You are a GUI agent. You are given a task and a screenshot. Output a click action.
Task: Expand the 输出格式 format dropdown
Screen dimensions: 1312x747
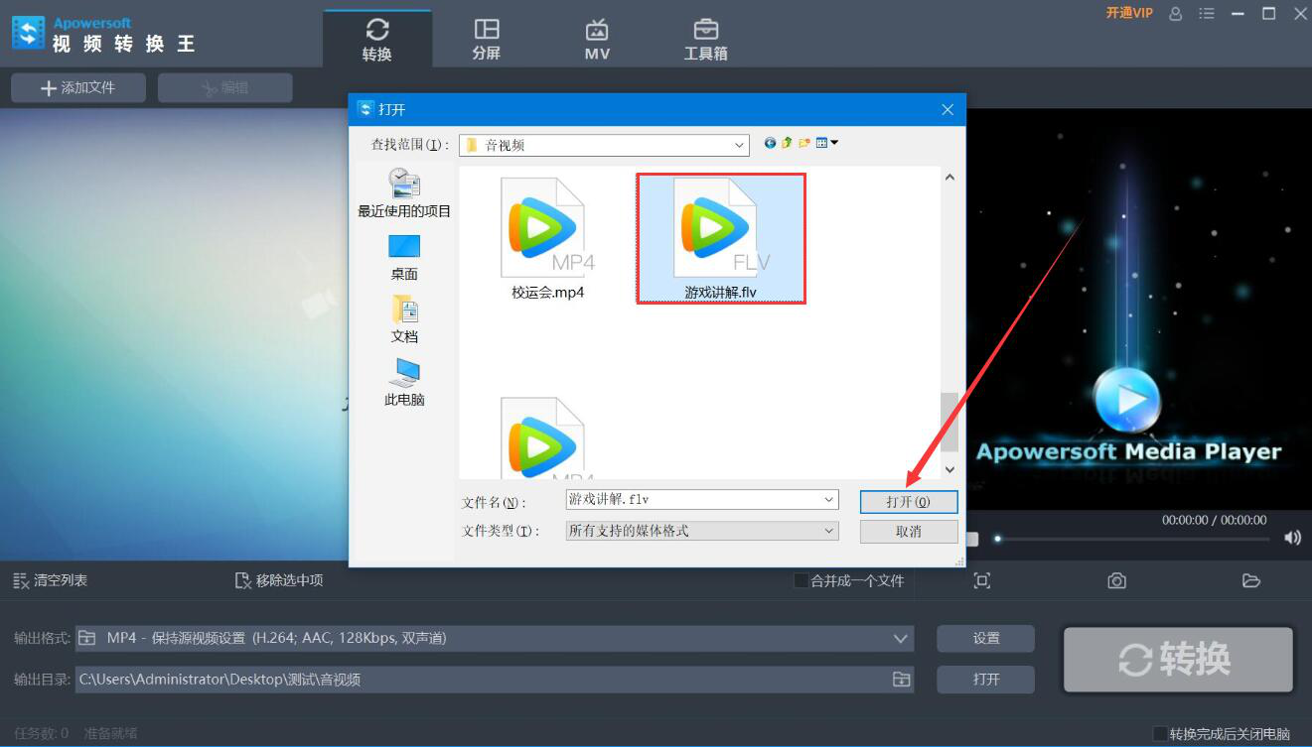point(901,638)
